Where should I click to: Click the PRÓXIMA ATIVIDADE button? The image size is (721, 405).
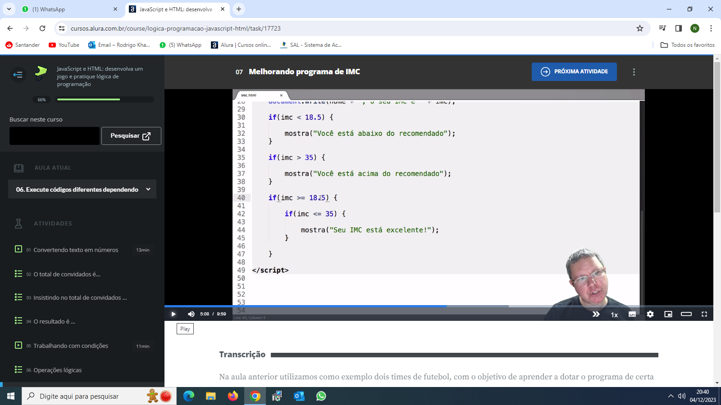[574, 72]
